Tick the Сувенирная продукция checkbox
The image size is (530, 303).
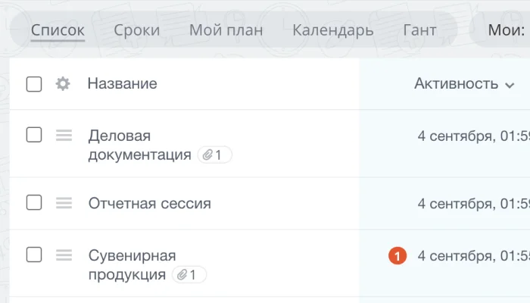(34, 255)
